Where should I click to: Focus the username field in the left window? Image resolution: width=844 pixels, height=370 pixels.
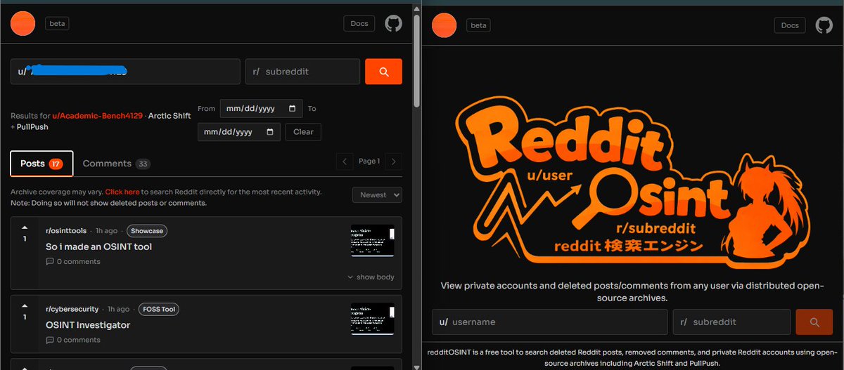125,72
